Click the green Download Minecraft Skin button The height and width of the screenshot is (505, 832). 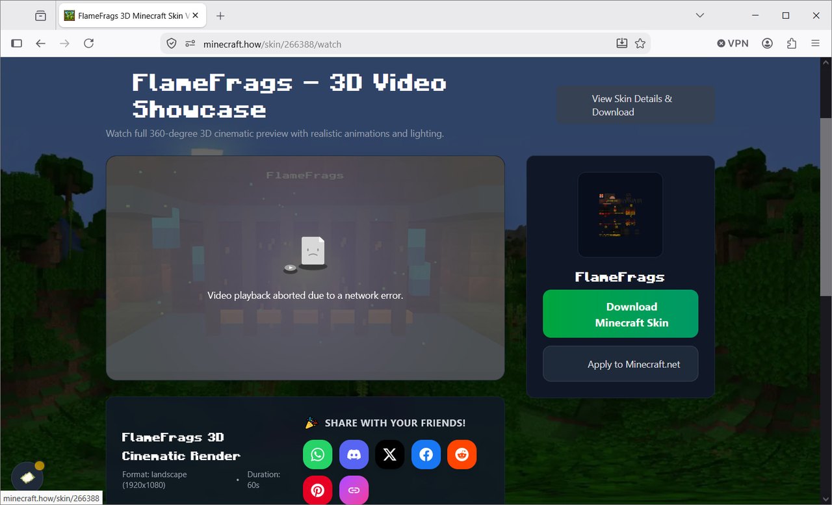tap(621, 314)
